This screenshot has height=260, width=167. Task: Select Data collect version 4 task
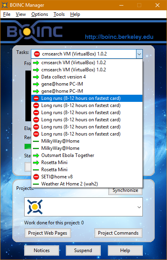[x=87, y=77]
